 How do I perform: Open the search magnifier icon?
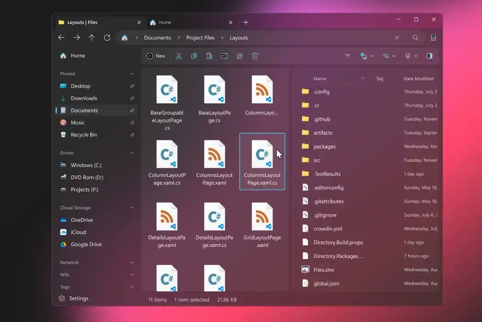click(415, 38)
